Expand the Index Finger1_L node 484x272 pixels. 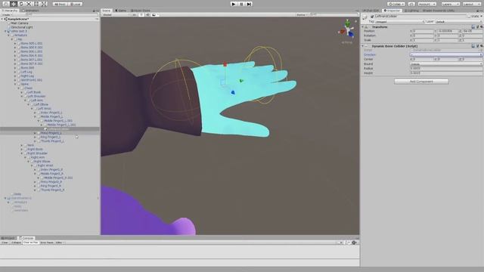[36, 113]
